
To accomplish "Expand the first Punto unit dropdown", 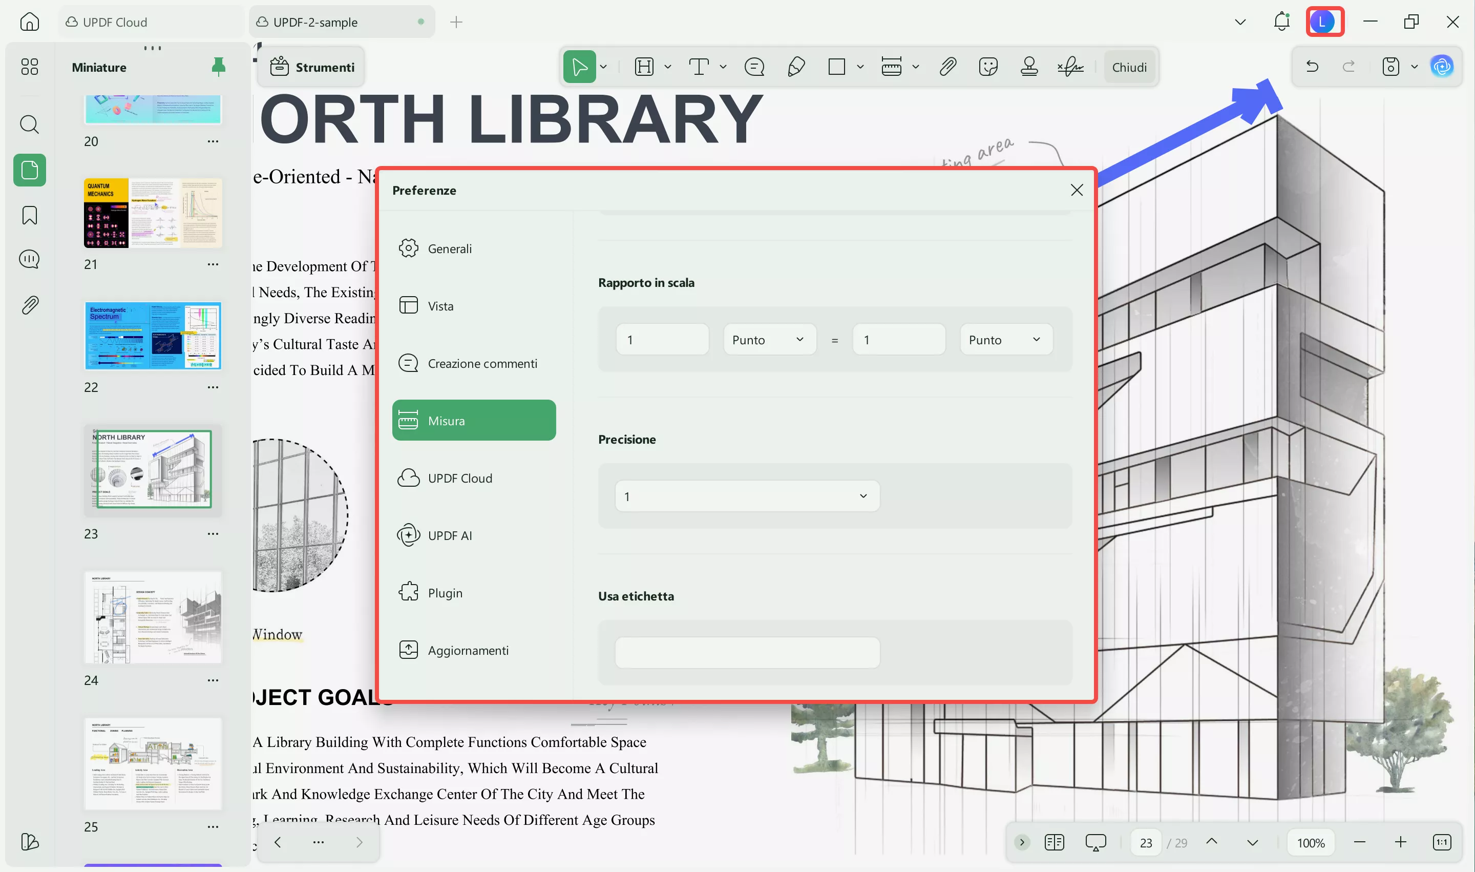I will [769, 339].
